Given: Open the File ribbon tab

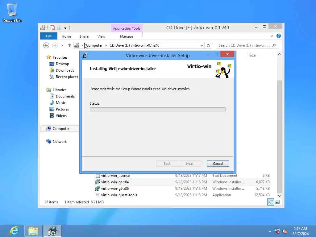Looking at the screenshot, I should point(48,36).
